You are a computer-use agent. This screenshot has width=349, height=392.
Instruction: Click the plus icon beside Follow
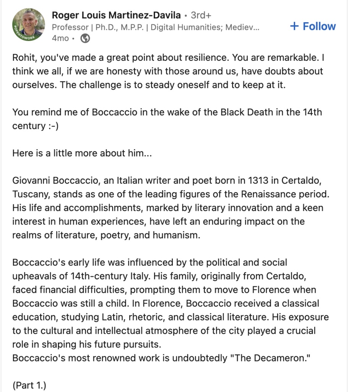point(295,26)
